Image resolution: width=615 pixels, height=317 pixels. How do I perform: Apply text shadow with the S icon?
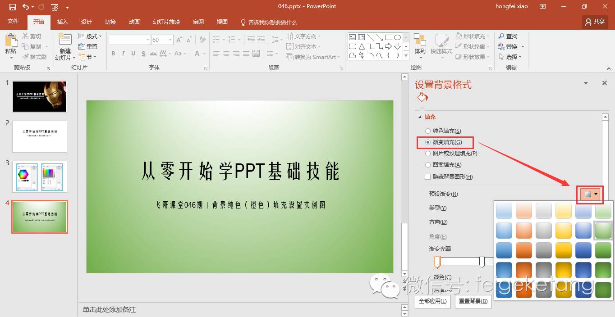point(143,54)
